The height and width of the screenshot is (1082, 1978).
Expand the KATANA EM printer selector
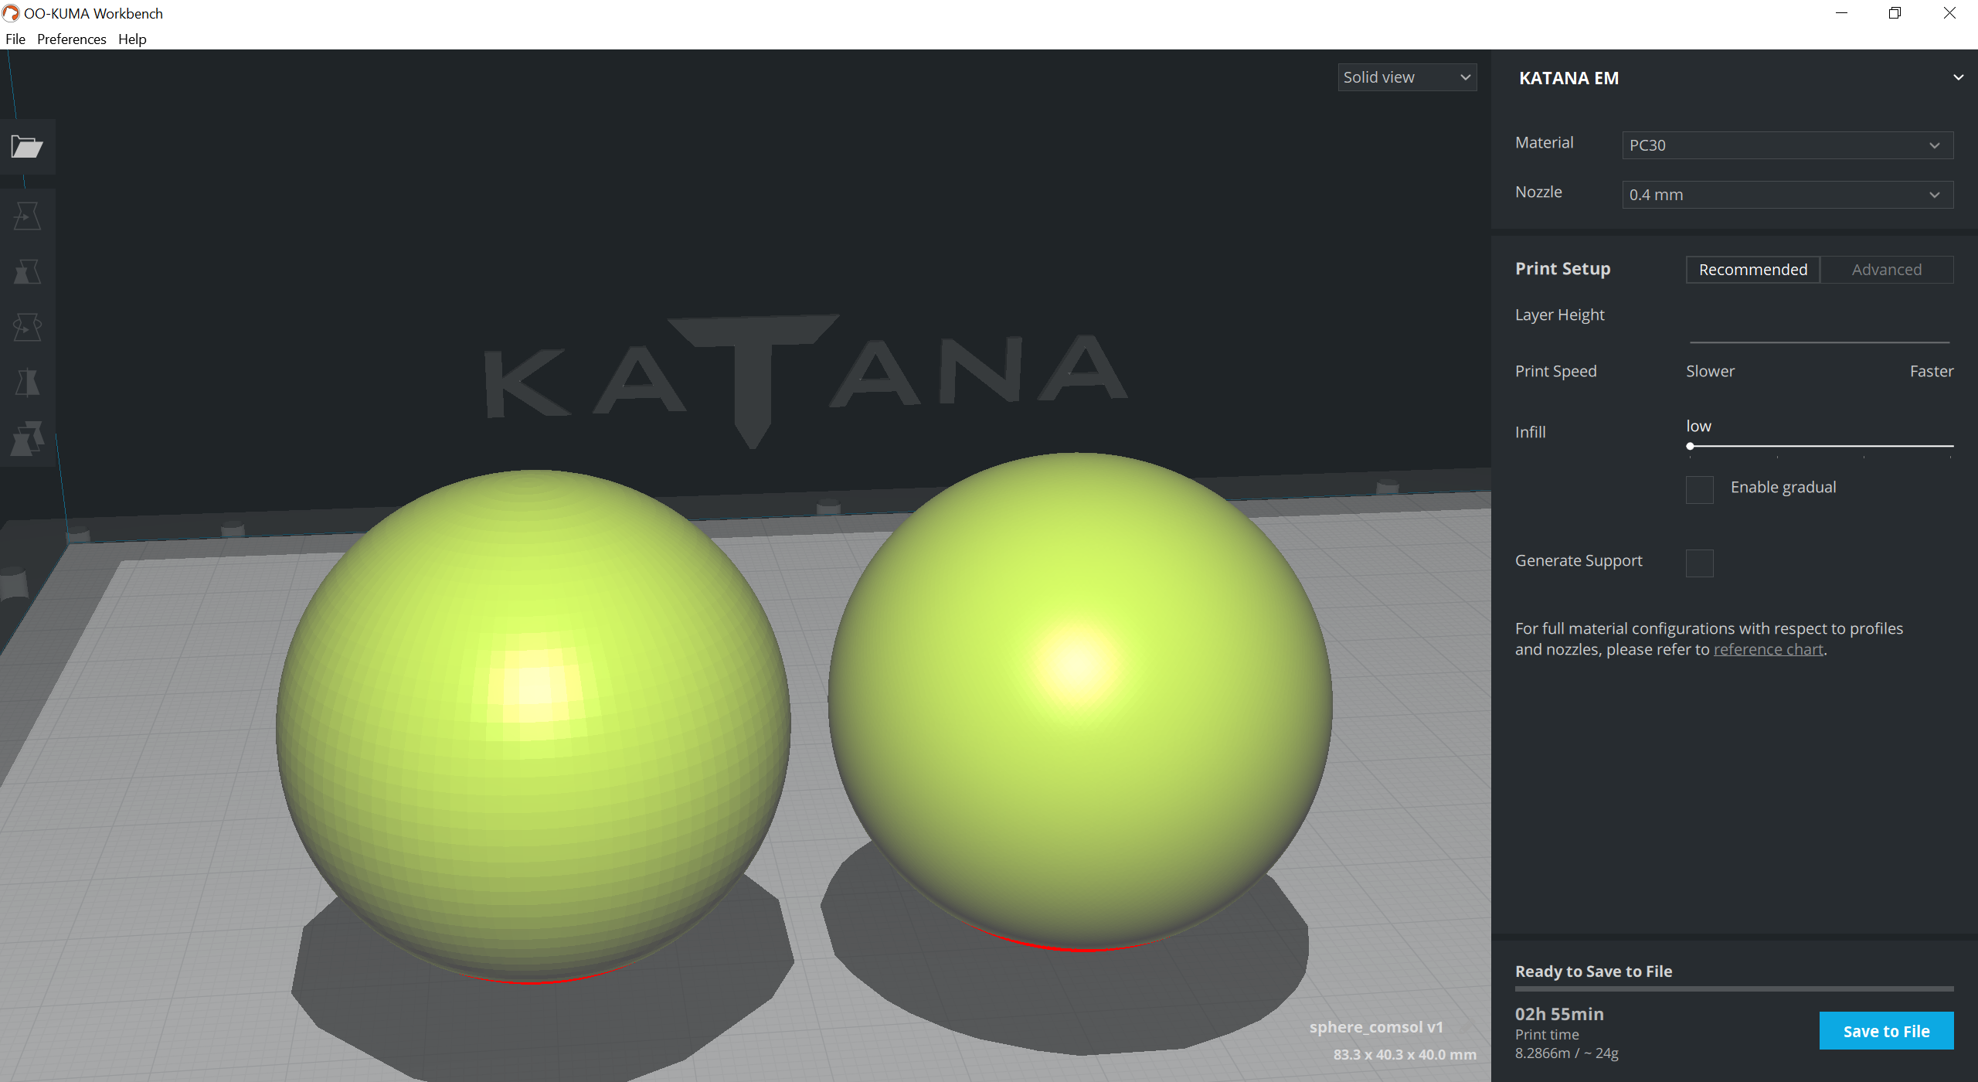click(1958, 77)
